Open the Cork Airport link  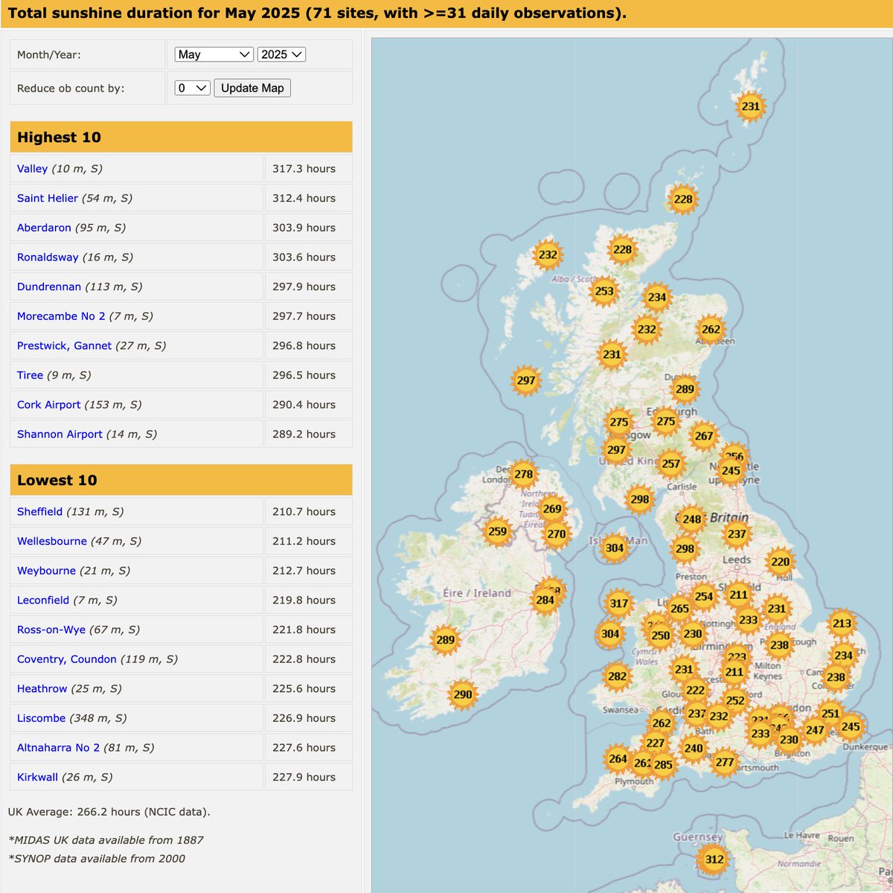[48, 405]
